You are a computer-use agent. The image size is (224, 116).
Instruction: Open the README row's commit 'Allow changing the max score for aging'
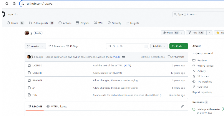(x=115, y=80)
